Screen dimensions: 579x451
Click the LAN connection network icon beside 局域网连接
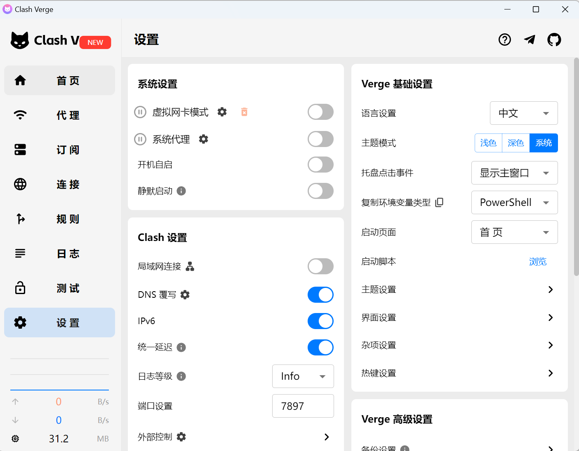click(x=190, y=266)
